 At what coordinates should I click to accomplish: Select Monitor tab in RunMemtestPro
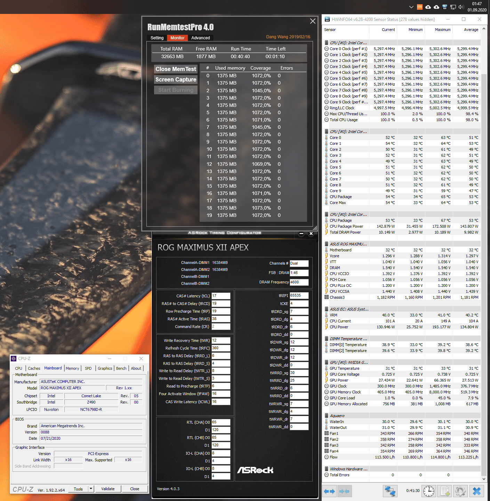pyautogui.click(x=177, y=38)
